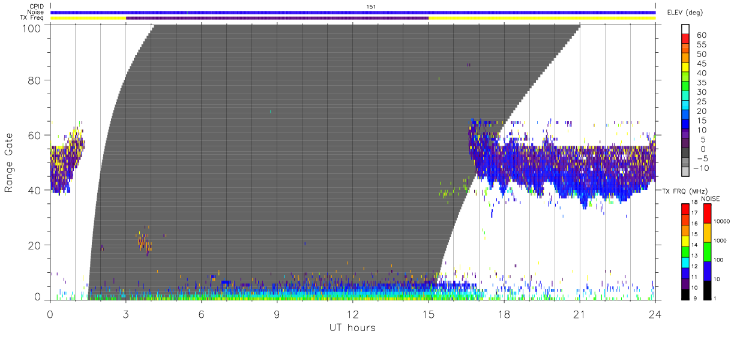The image size is (737, 340).
Task: Click the 45 tick on the ELEV colorbar
Action: [700, 64]
